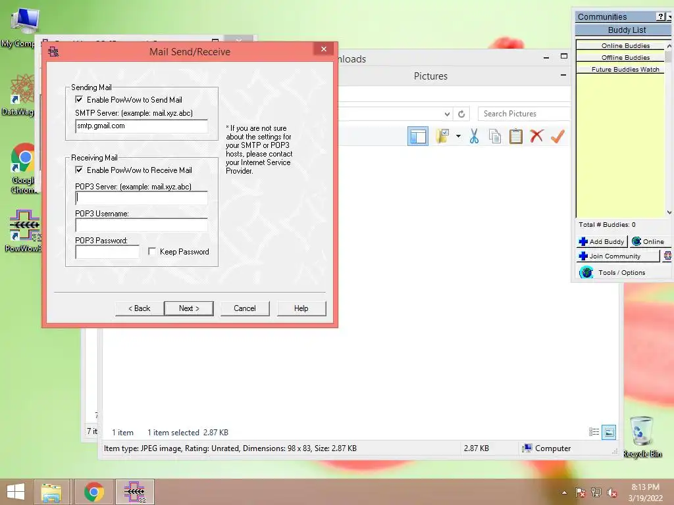Click the Tools / Options globe icon
Viewport: 674px width, 505px height.
pos(586,273)
